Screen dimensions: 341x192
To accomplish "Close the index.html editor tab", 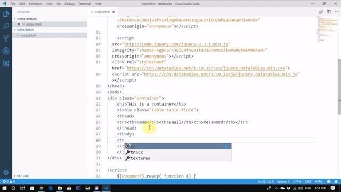I will tap(113, 12).
